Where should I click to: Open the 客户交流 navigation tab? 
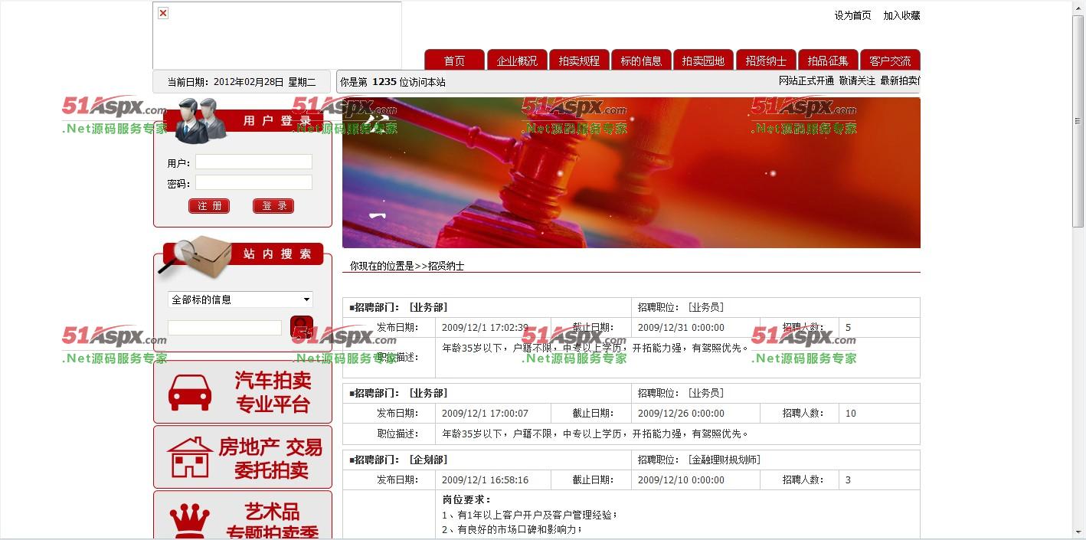click(x=890, y=61)
